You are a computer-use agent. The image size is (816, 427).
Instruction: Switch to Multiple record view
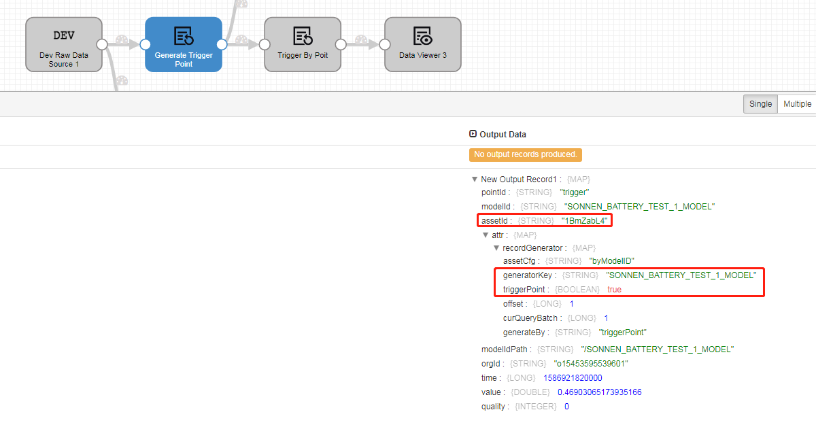[x=797, y=104]
